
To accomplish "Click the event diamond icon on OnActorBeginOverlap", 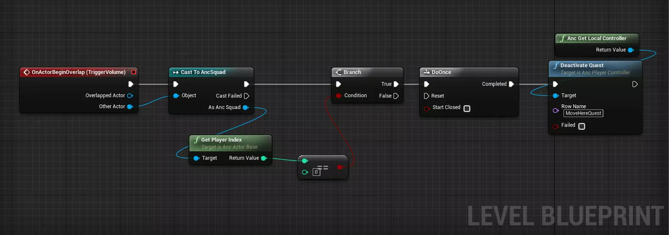I will tap(27, 72).
